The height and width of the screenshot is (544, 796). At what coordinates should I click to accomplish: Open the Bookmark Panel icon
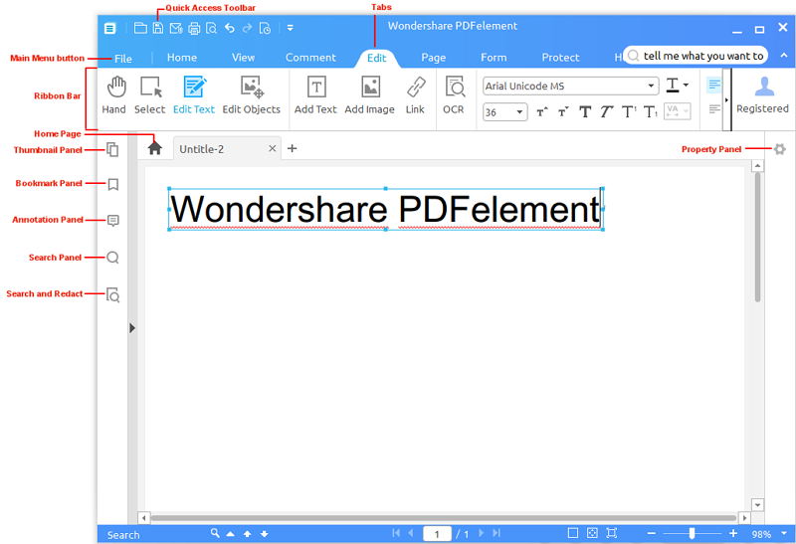[113, 184]
